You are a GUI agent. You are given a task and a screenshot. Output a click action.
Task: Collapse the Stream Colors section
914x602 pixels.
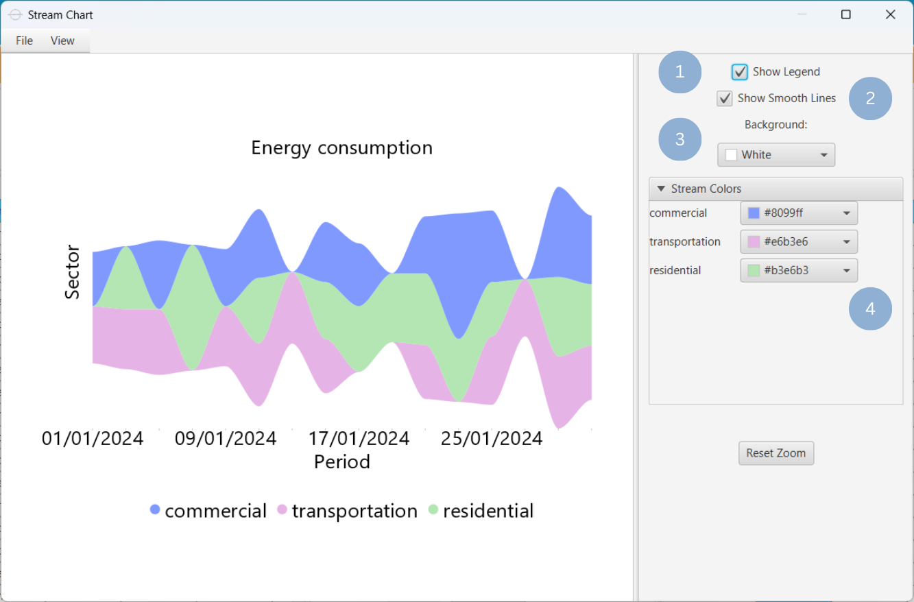662,189
